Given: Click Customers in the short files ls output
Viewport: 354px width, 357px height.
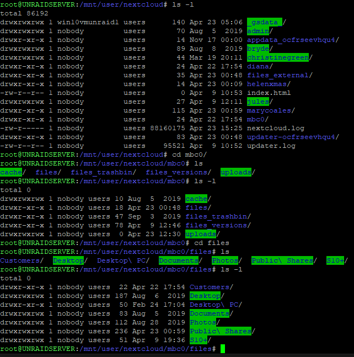Looking at the screenshot, I should point(20,260).
